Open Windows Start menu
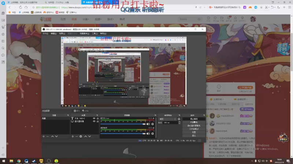The width and height of the screenshot is (293, 164). 4,161
